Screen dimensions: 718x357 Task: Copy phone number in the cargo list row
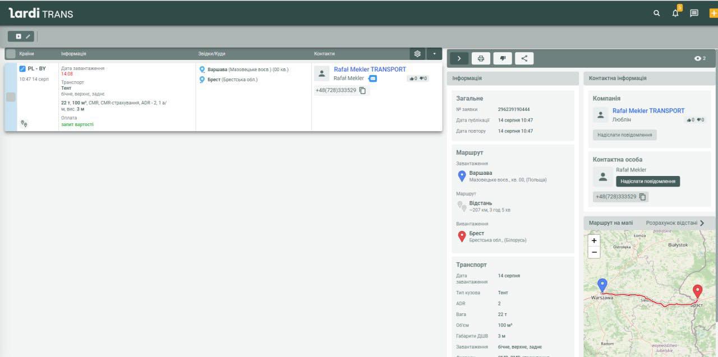362,90
